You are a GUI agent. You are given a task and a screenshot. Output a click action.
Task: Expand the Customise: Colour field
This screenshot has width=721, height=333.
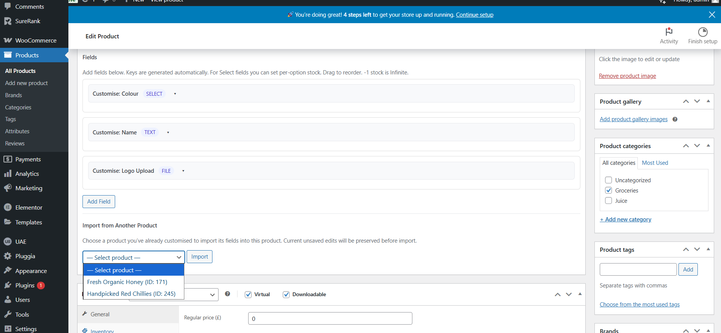175,94
